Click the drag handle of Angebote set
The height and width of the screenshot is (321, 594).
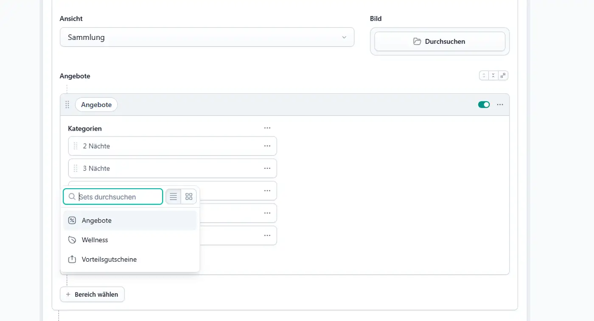click(x=67, y=105)
